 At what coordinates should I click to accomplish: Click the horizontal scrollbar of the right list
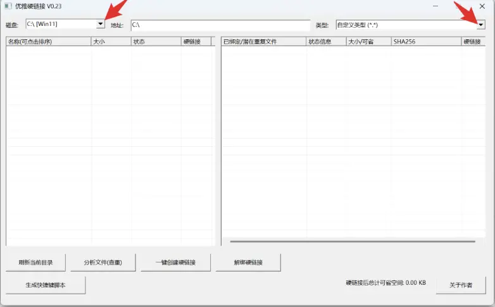coord(353,241)
